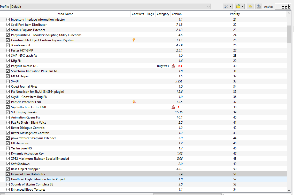Disable JContainers SE checkbox
This screenshot has width=294, height=195.
[x=8, y=45]
